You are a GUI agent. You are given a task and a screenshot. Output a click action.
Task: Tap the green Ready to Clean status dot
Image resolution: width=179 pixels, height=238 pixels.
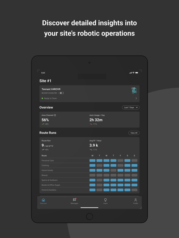point(42,98)
